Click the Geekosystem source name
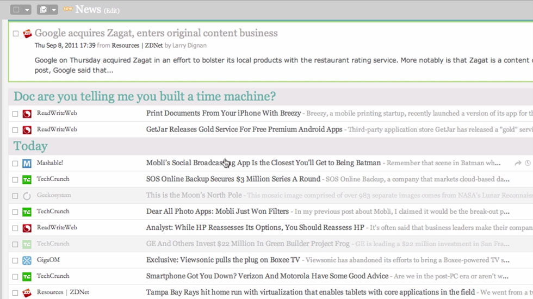 tap(54, 195)
